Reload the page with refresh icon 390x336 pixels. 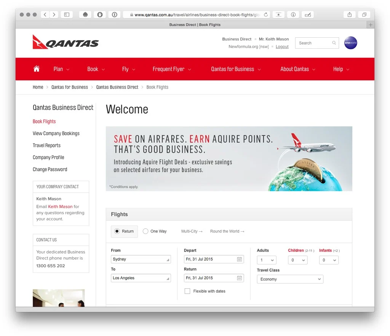click(x=265, y=15)
